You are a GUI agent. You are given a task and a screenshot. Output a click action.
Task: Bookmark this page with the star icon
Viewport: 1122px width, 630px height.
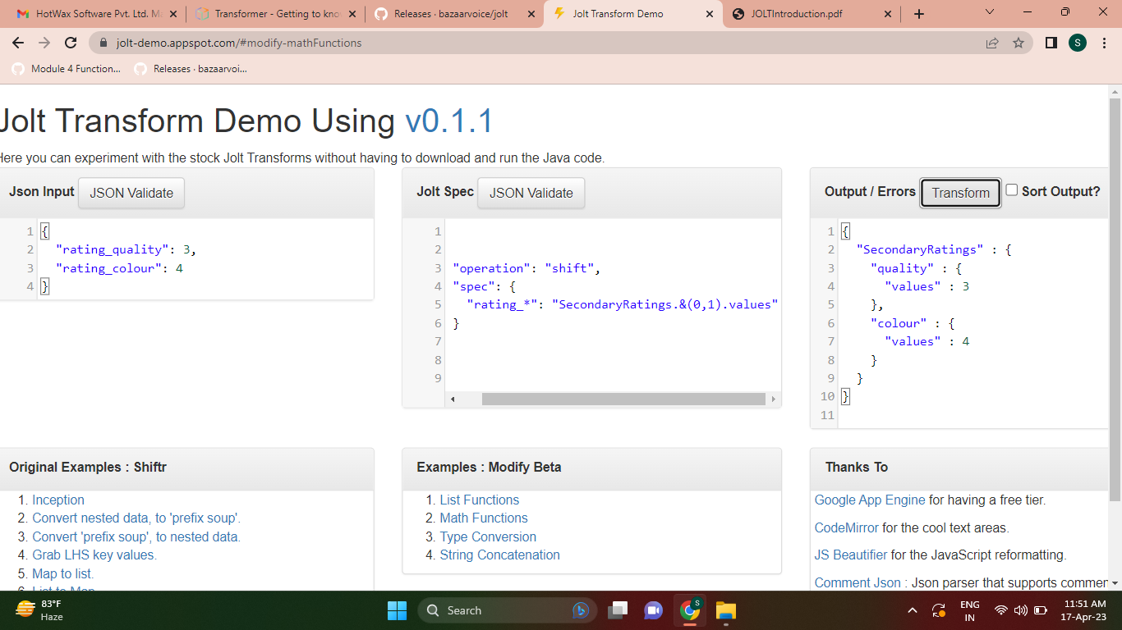click(x=1019, y=43)
